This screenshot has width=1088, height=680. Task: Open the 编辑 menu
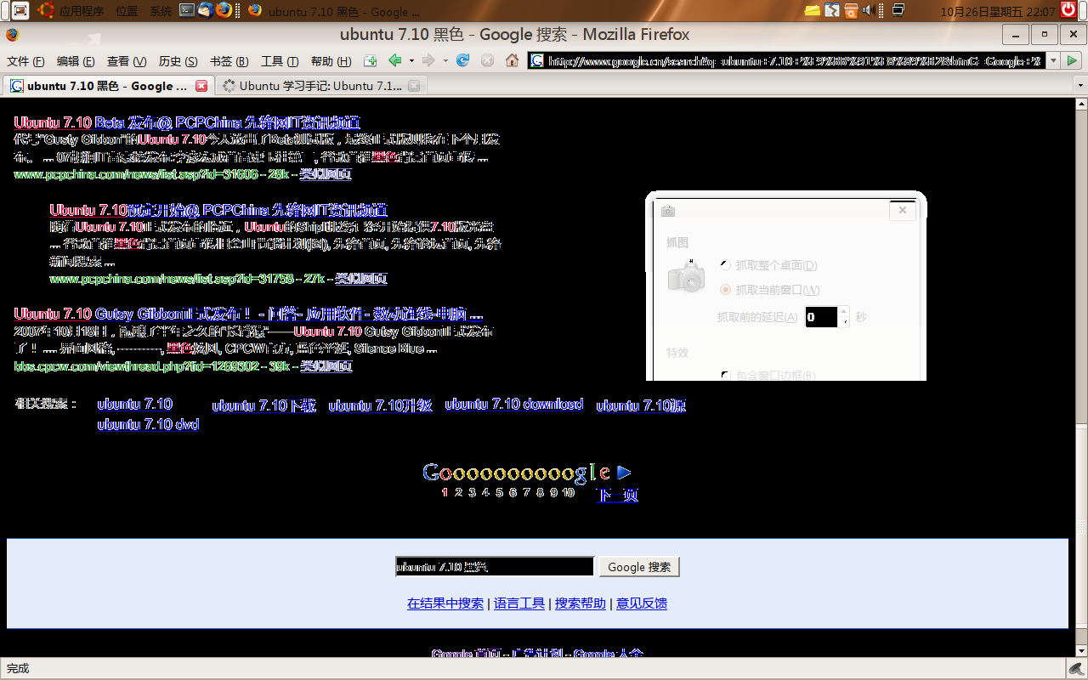click(76, 61)
